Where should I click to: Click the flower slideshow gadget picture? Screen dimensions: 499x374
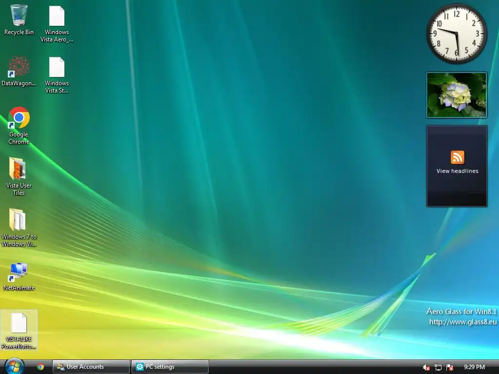point(457,95)
